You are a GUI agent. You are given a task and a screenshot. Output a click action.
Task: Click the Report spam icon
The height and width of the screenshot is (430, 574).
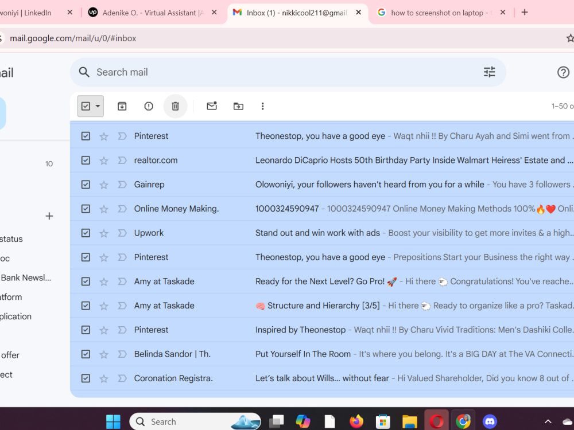149,106
